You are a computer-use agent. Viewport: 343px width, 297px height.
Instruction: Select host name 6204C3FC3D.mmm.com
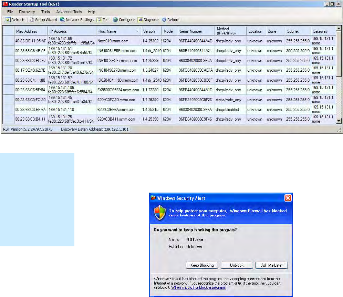pyautogui.click(x=116, y=100)
